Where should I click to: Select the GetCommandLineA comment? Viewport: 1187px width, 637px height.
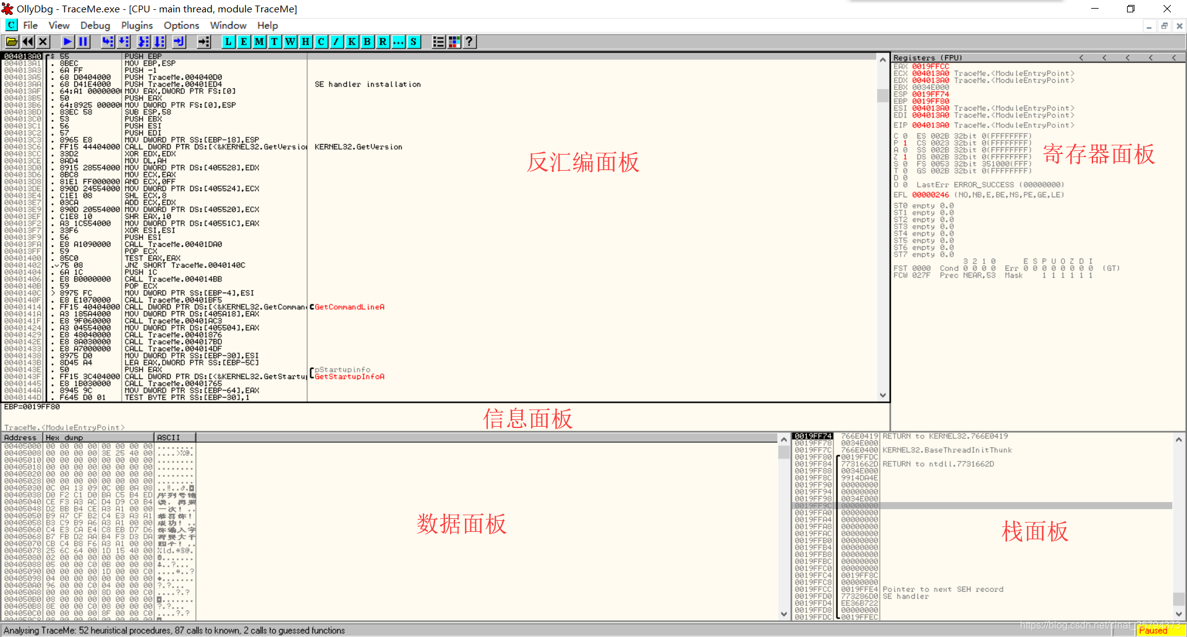tap(349, 307)
